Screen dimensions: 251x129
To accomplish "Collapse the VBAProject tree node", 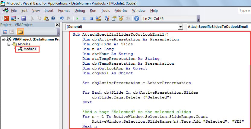I will click(3, 40).
